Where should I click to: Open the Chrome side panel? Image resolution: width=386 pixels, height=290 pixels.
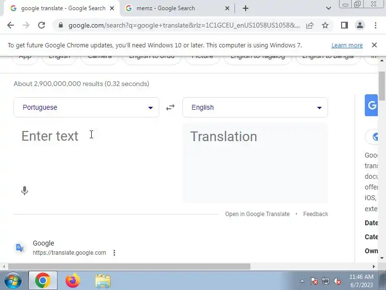click(345, 25)
